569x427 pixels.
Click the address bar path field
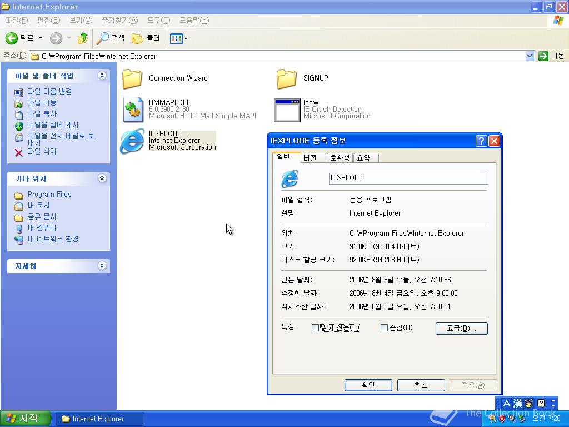pos(277,56)
